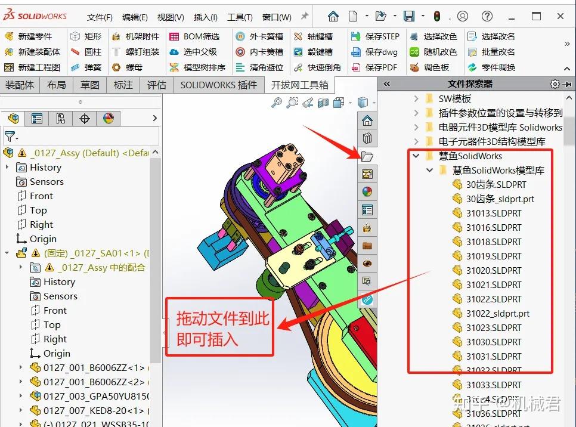Apply 快速倒角 quick chamfer
The height and width of the screenshot is (427, 576).
click(317, 67)
